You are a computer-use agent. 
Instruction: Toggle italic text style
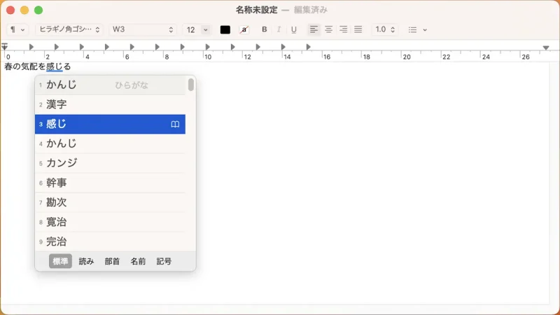click(x=279, y=29)
